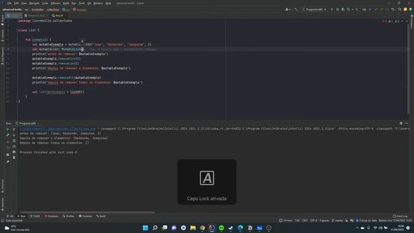Image resolution: width=414 pixels, height=233 pixels.
Task: Click the weather widget on taskbar
Action: coord(17,228)
